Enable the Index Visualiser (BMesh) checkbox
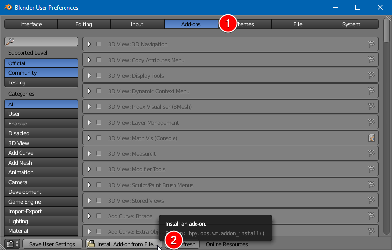The height and width of the screenshot is (250, 392). [99, 106]
